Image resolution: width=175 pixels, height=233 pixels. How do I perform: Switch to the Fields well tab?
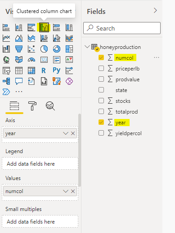(14, 106)
